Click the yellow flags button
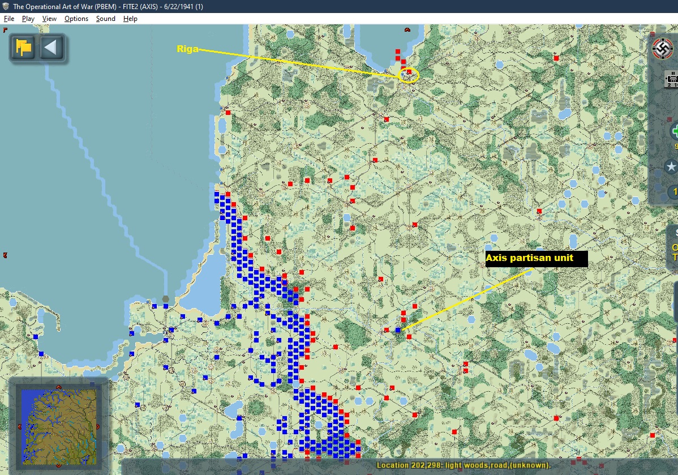Image resolution: width=678 pixels, height=475 pixels. click(24, 48)
